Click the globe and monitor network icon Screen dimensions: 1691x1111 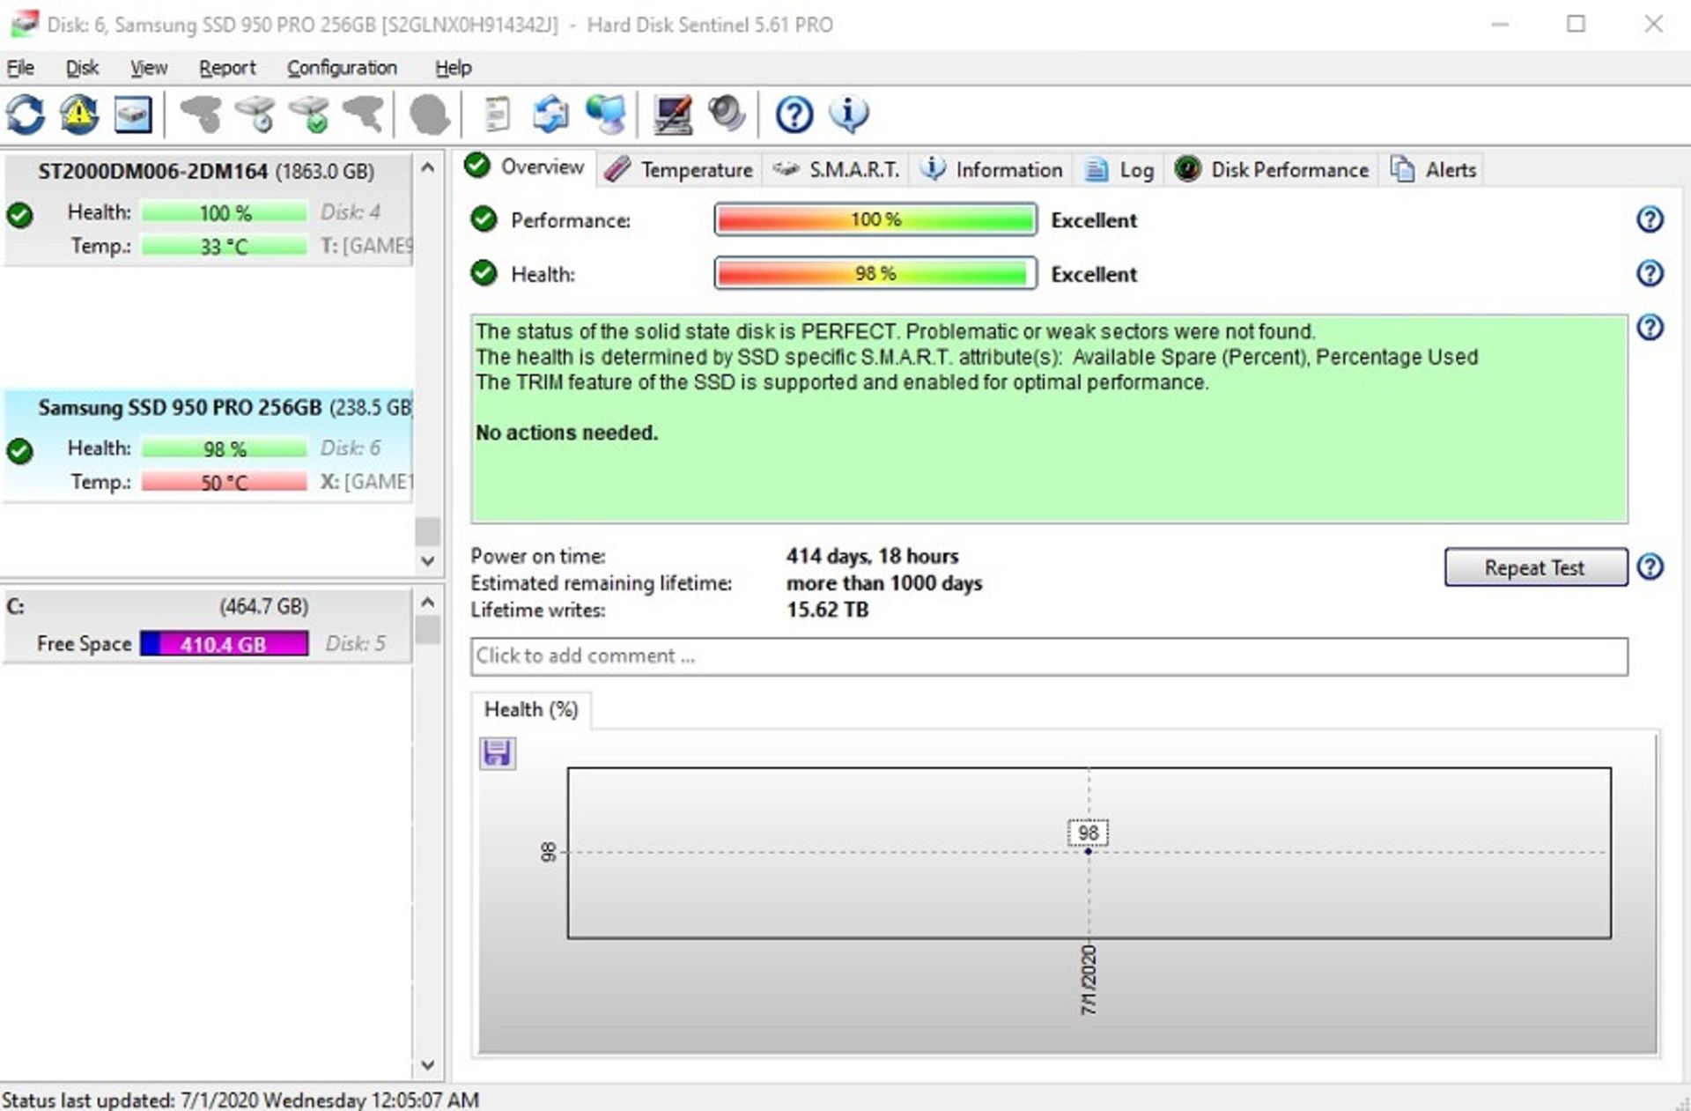(x=606, y=115)
